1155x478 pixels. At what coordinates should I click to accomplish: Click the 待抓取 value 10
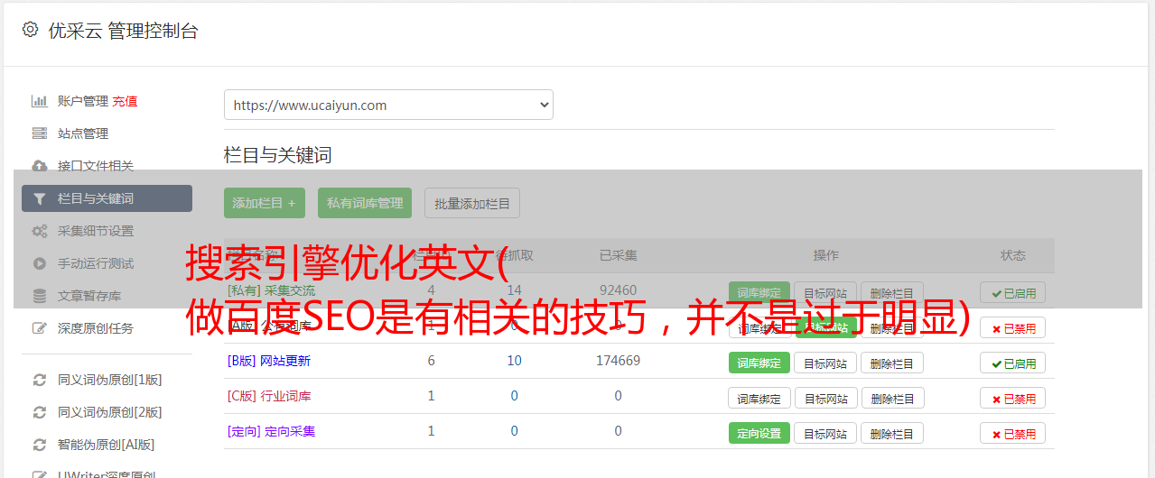(515, 361)
